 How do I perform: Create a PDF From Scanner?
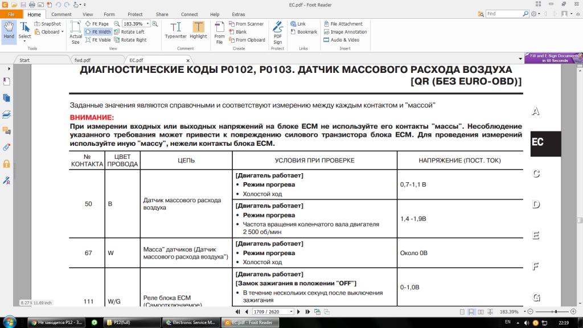point(246,24)
